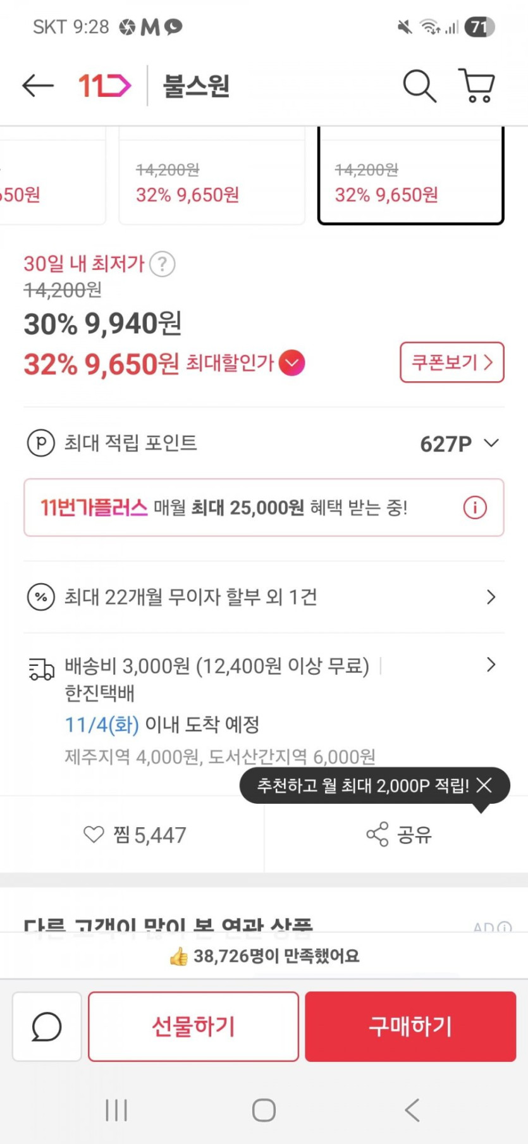528x1144 pixels.
Task: Tap the back arrow in header
Action: click(38, 85)
